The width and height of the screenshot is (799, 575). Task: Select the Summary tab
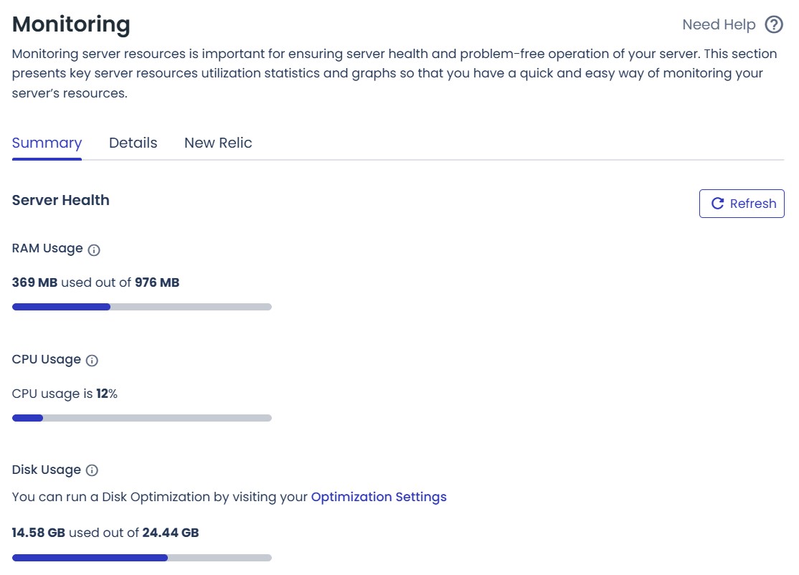click(x=46, y=143)
